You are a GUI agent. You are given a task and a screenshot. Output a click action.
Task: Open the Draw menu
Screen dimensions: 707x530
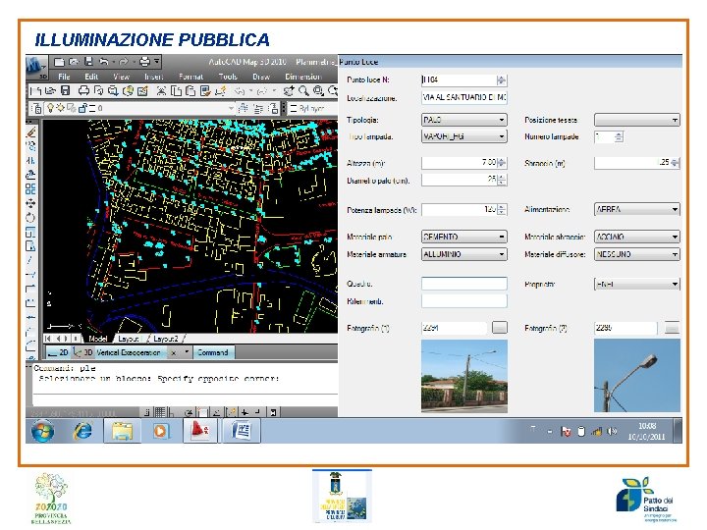tap(260, 77)
